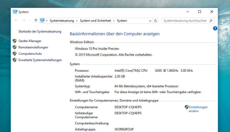Click the 2015 Microsoft Corporation copyright line
230x132 pixels.
pyautogui.click(x=114, y=55)
